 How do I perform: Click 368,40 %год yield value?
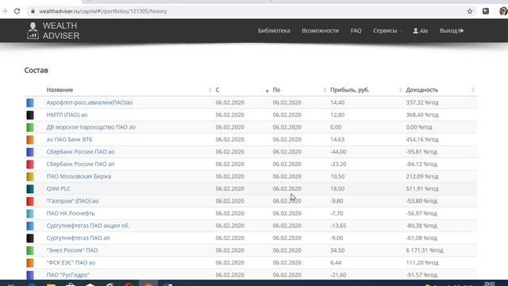tap(422, 114)
